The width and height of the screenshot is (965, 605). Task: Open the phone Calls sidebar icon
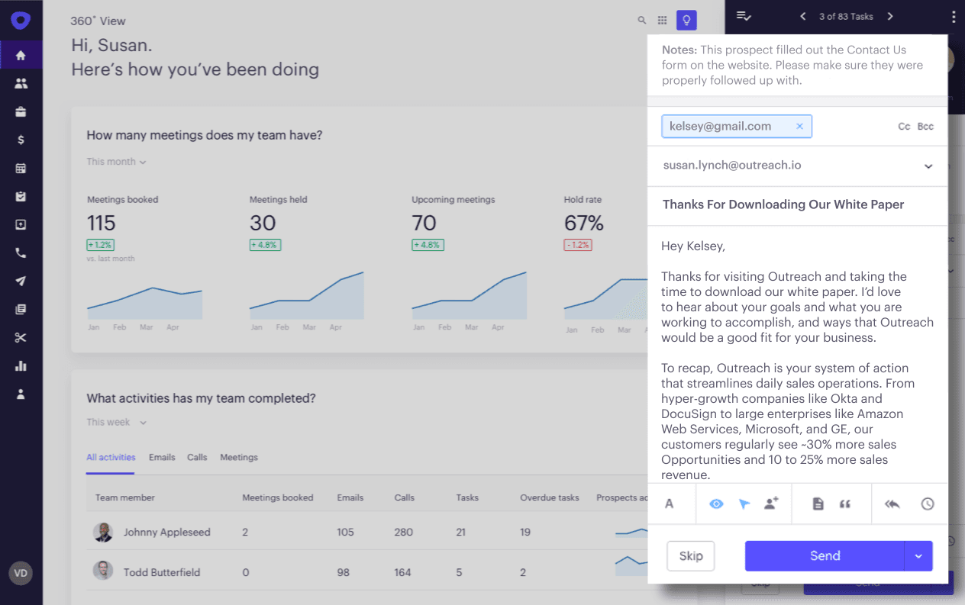click(x=21, y=253)
